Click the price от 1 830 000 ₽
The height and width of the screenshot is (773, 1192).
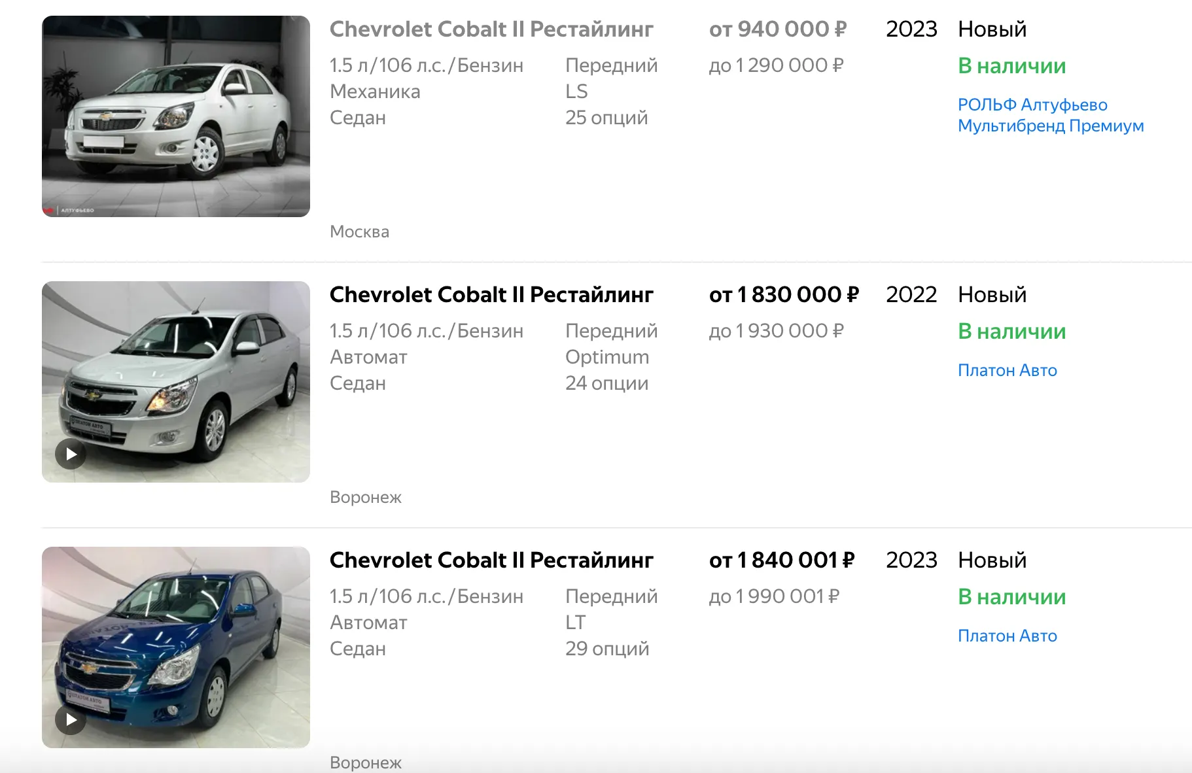click(783, 295)
